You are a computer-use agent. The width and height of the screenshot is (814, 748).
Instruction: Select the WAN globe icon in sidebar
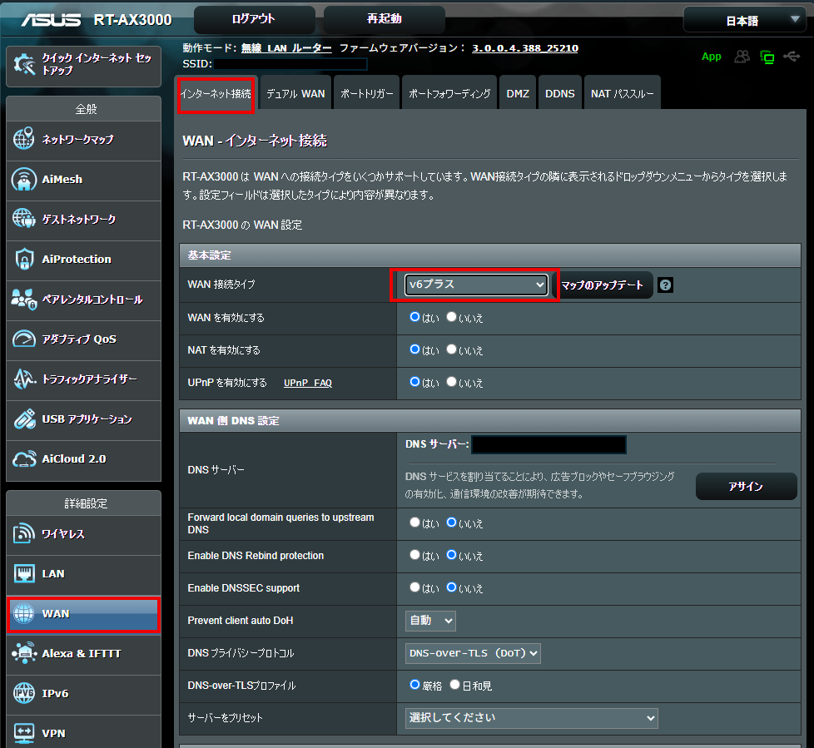24,613
